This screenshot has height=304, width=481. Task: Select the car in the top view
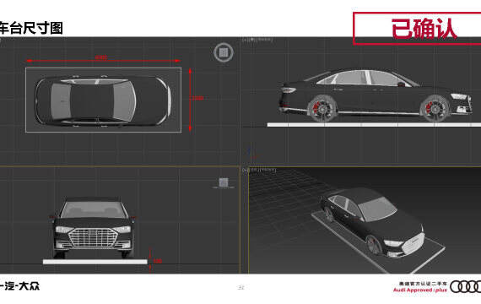[103, 100]
